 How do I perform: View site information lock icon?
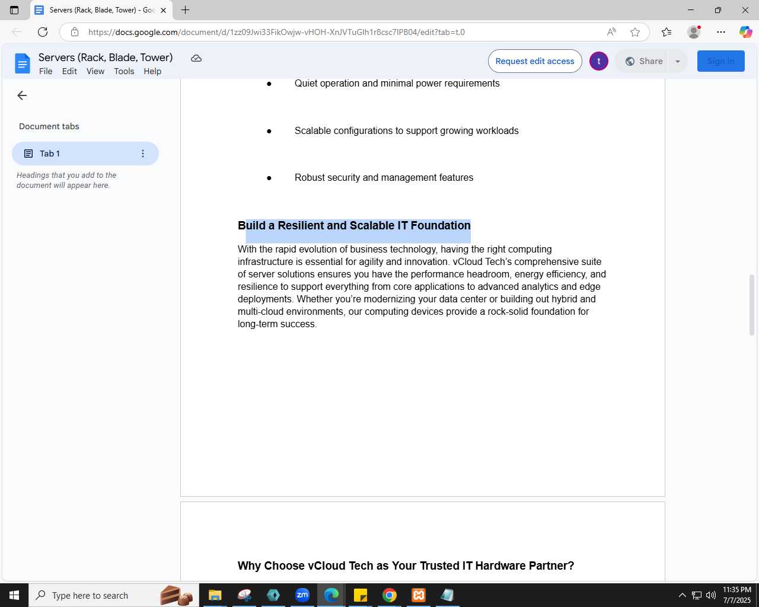coord(75,32)
